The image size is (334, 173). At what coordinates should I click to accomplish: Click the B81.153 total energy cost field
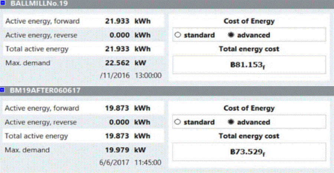coord(249,65)
